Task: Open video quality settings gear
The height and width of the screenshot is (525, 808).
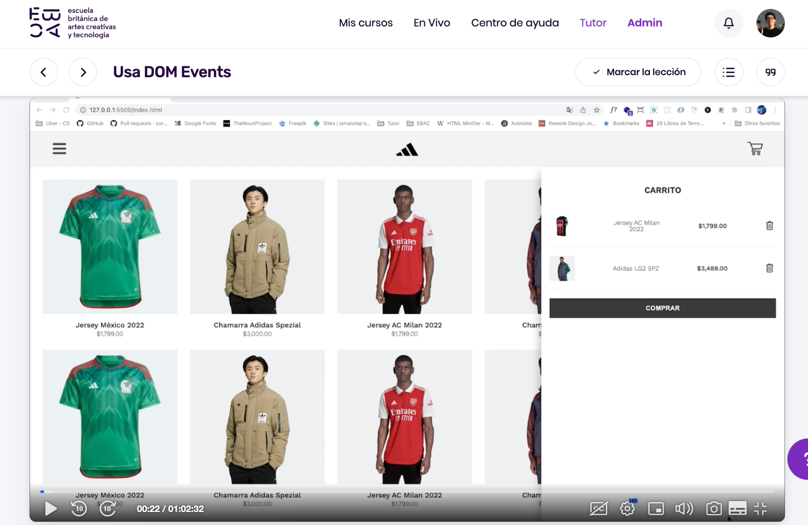Action: click(627, 509)
